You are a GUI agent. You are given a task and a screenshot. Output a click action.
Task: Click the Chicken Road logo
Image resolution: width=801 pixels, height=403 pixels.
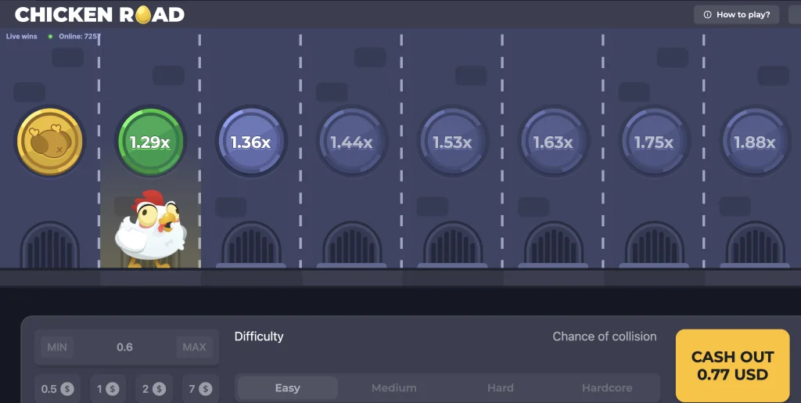[x=99, y=15]
